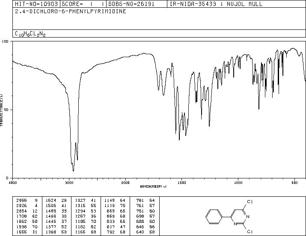Image resolution: width=306 pixels, height=236 pixels.
Task: Click the 4000 tick label on the x-axis
Action: [13, 183]
